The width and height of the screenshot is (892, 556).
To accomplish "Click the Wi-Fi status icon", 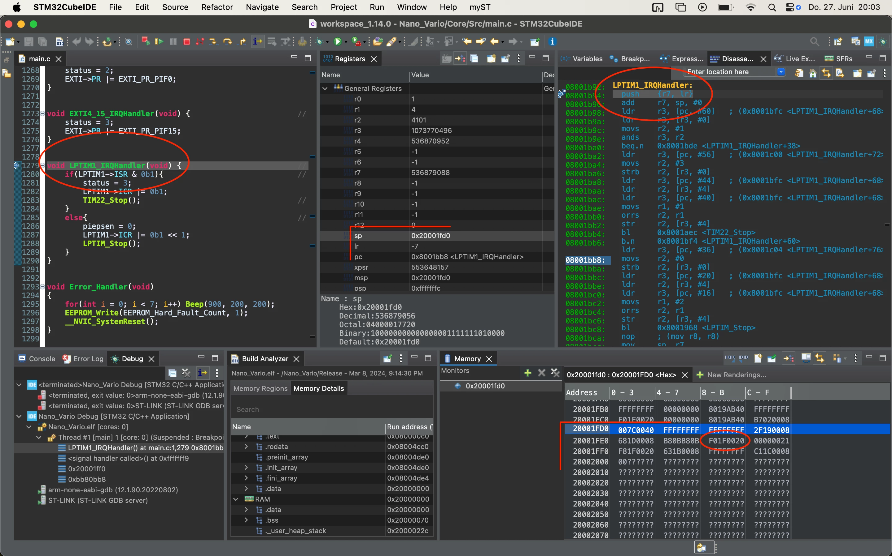I will (750, 7).
